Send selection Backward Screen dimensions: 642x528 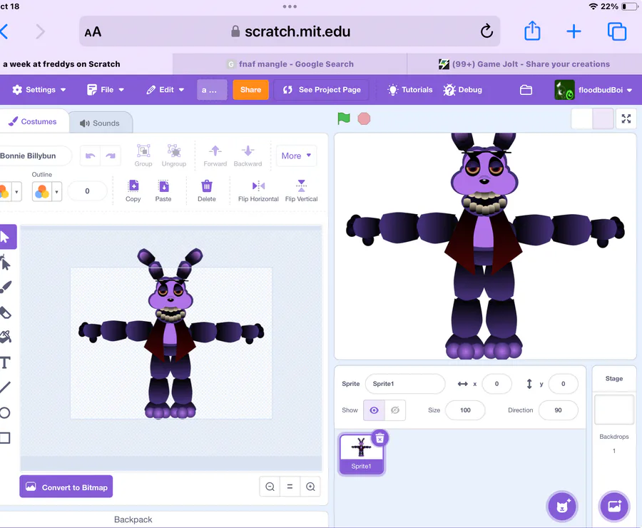click(x=248, y=156)
